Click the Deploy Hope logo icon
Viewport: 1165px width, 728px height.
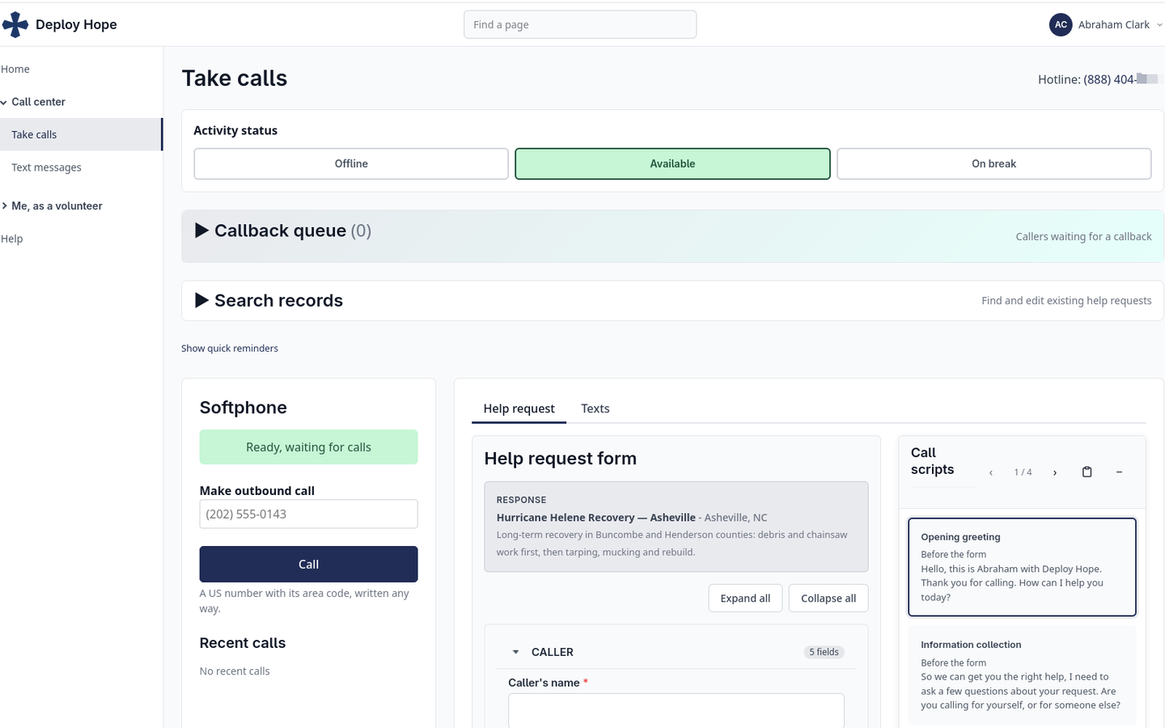click(15, 25)
